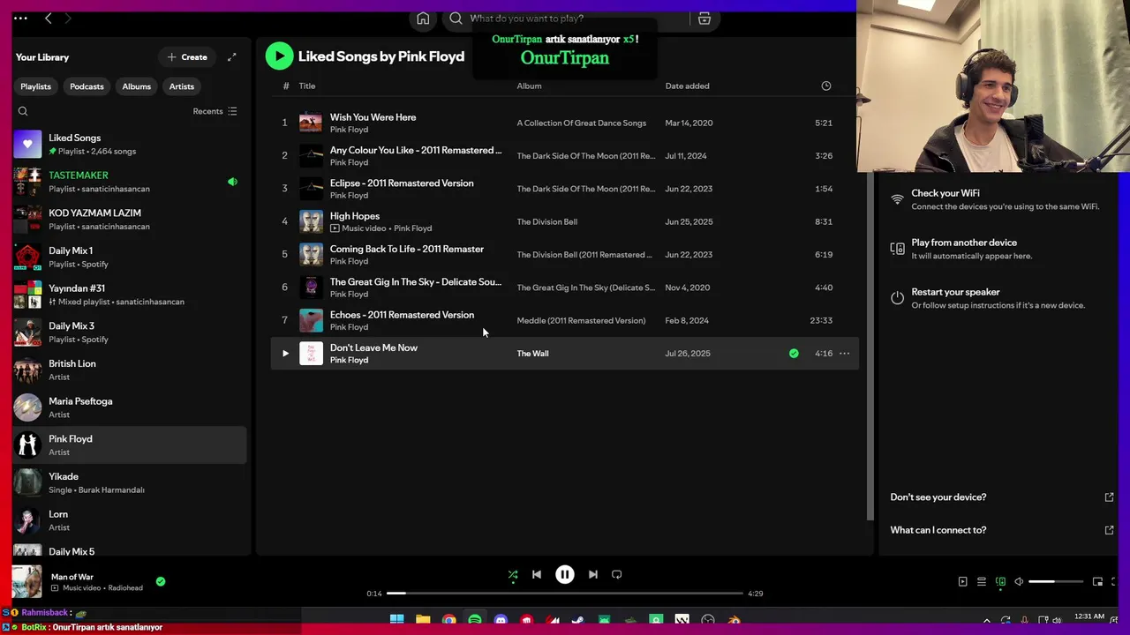
Task: Navigate back with the left chevron
Action: (x=49, y=18)
